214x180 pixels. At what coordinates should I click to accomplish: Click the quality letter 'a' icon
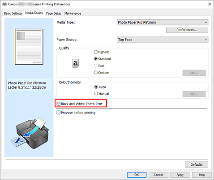click(76, 63)
